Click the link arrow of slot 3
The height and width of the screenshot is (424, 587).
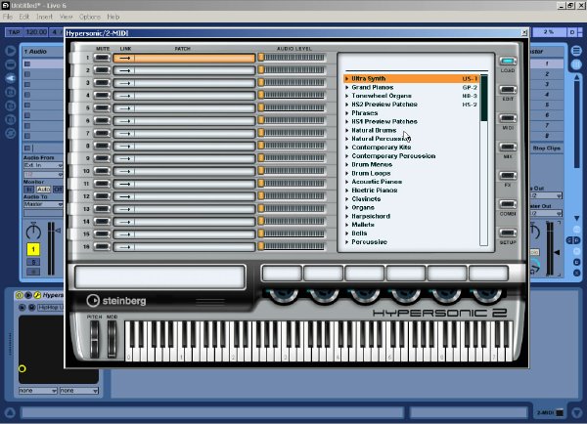pyautogui.click(x=124, y=83)
